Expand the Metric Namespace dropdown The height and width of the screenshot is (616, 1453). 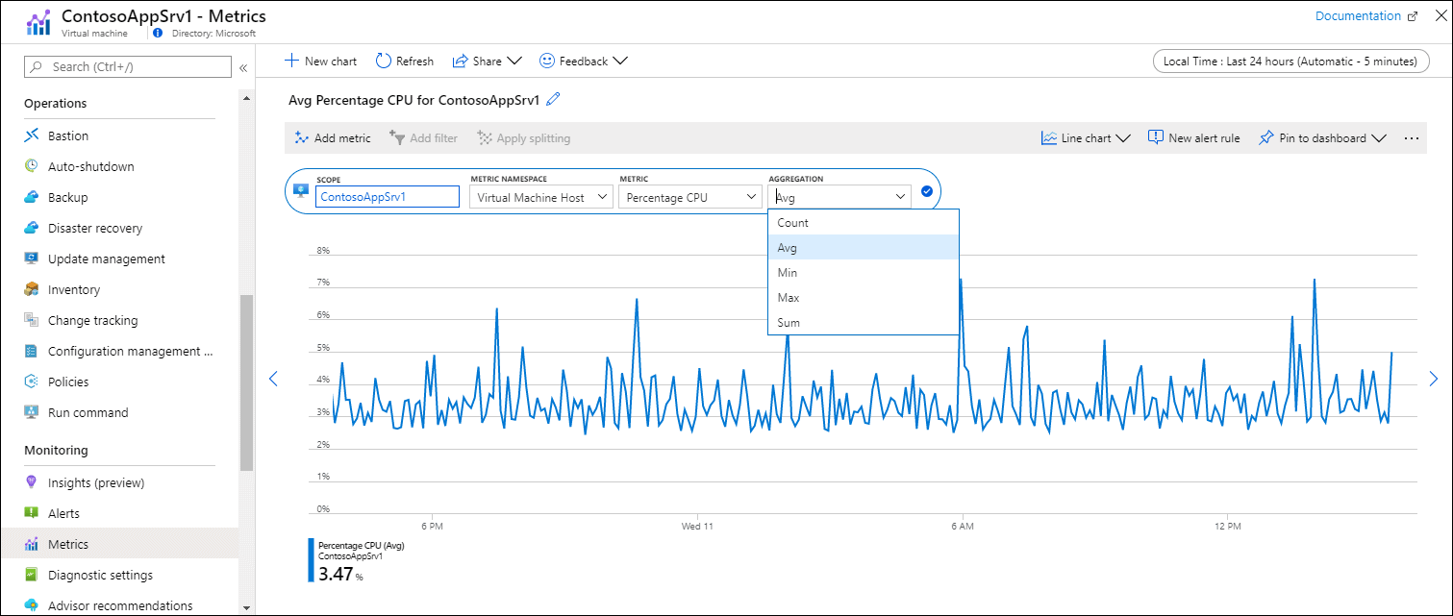point(542,197)
